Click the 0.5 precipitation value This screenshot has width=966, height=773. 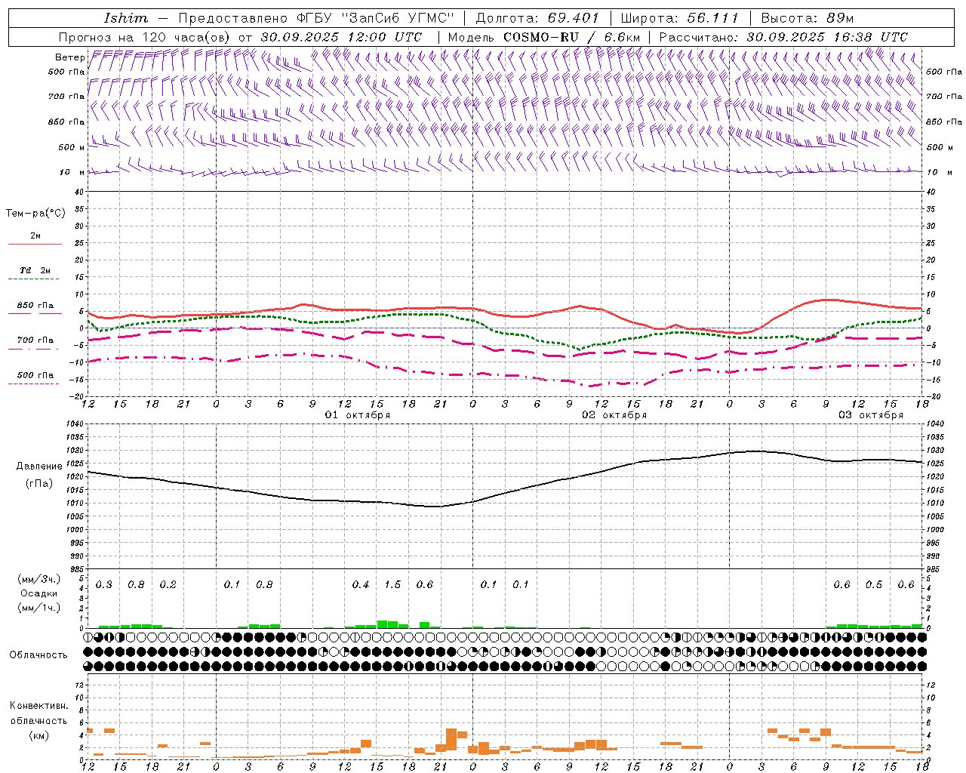coord(874,585)
